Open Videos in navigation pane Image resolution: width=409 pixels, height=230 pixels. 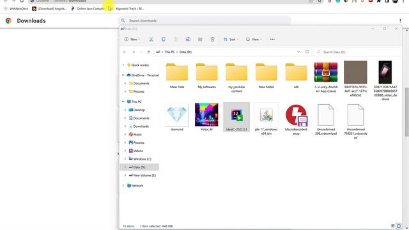pyautogui.click(x=138, y=151)
